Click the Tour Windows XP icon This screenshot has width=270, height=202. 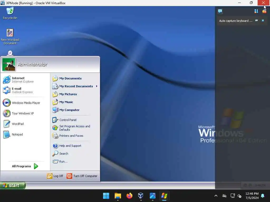coord(7,113)
